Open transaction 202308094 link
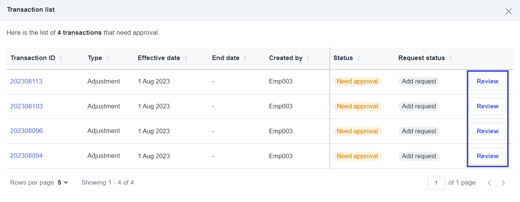 point(26,156)
